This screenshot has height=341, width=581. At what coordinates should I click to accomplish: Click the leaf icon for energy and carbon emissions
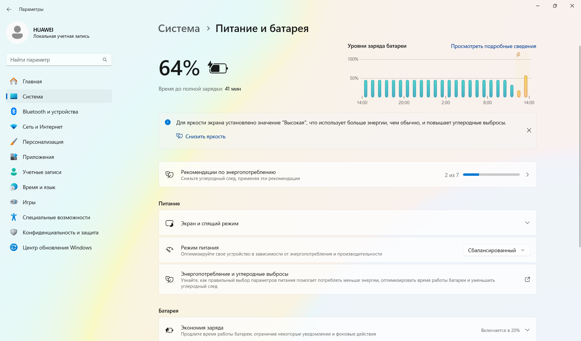click(169, 279)
